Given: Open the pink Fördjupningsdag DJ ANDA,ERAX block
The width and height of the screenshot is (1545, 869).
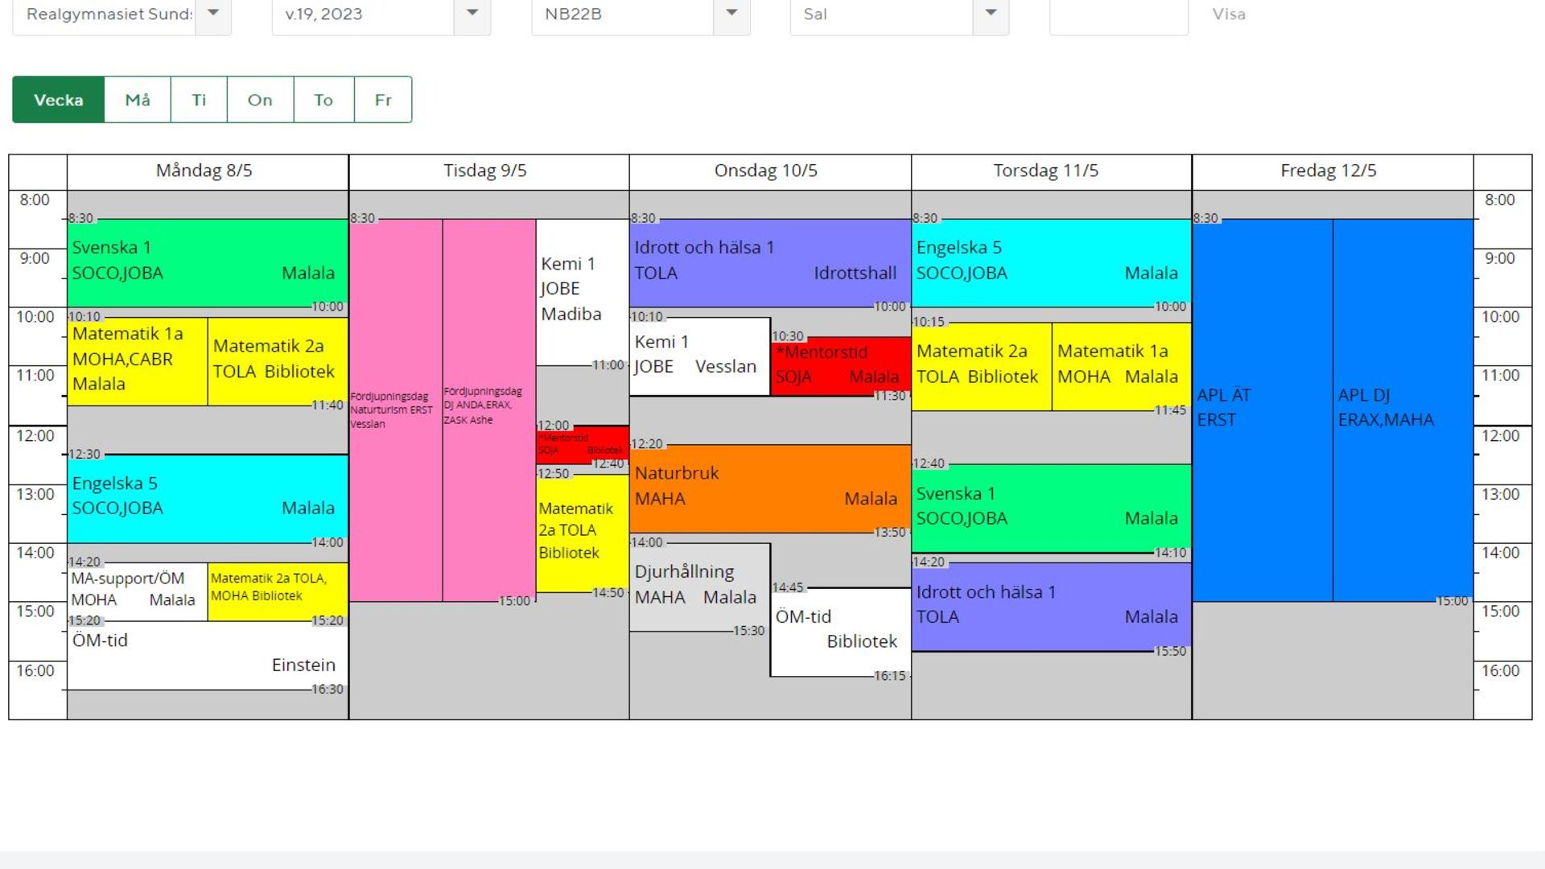Looking at the screenshot, I should coord(488,410).
